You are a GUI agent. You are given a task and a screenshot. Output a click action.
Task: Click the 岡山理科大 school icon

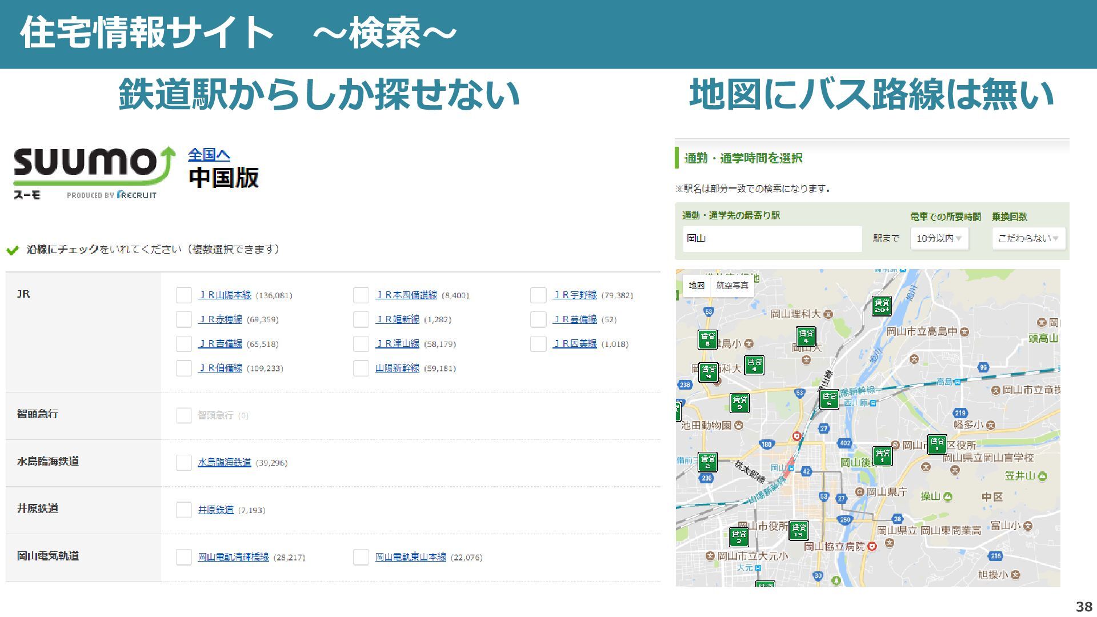click(x=828, y=314)
